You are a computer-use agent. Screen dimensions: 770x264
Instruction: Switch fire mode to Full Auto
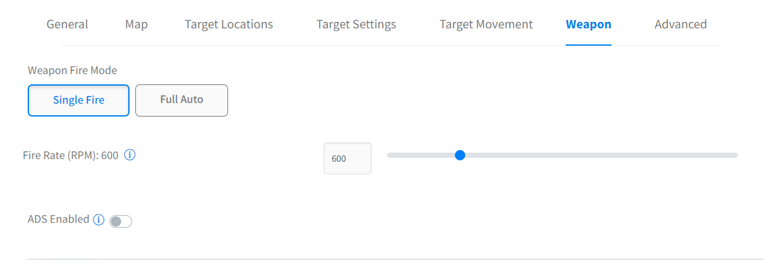click(182, 100)
